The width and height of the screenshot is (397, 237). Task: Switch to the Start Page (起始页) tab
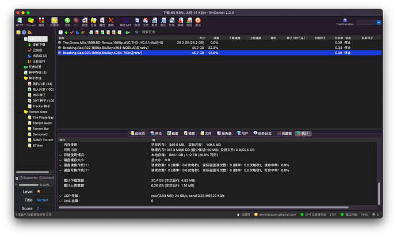[138, 133]
